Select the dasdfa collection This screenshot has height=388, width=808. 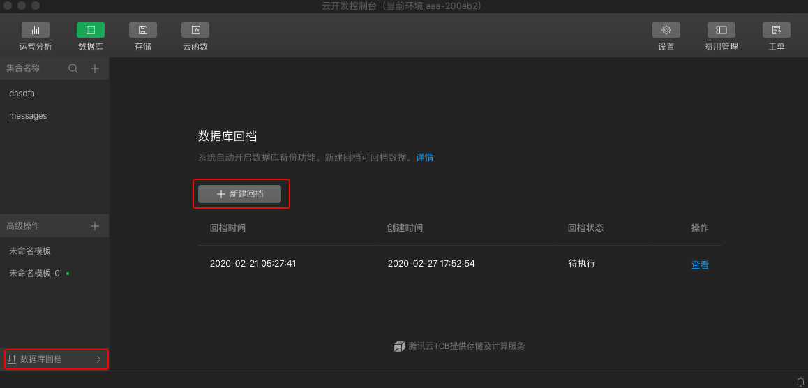click(x=22, y=93)
